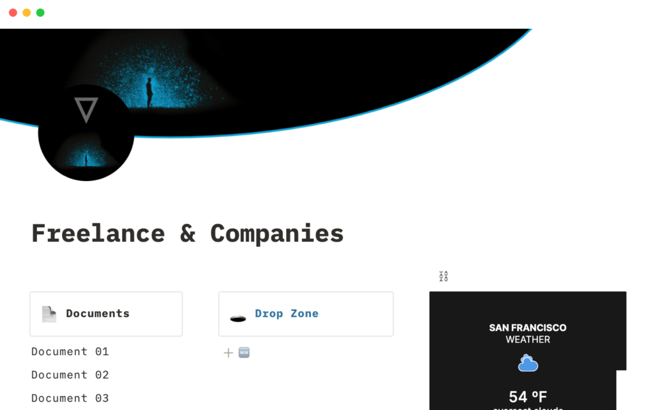Click the Freelance & Companies page title
Viewport: 656px width, 410px height.
click(187, 234)
